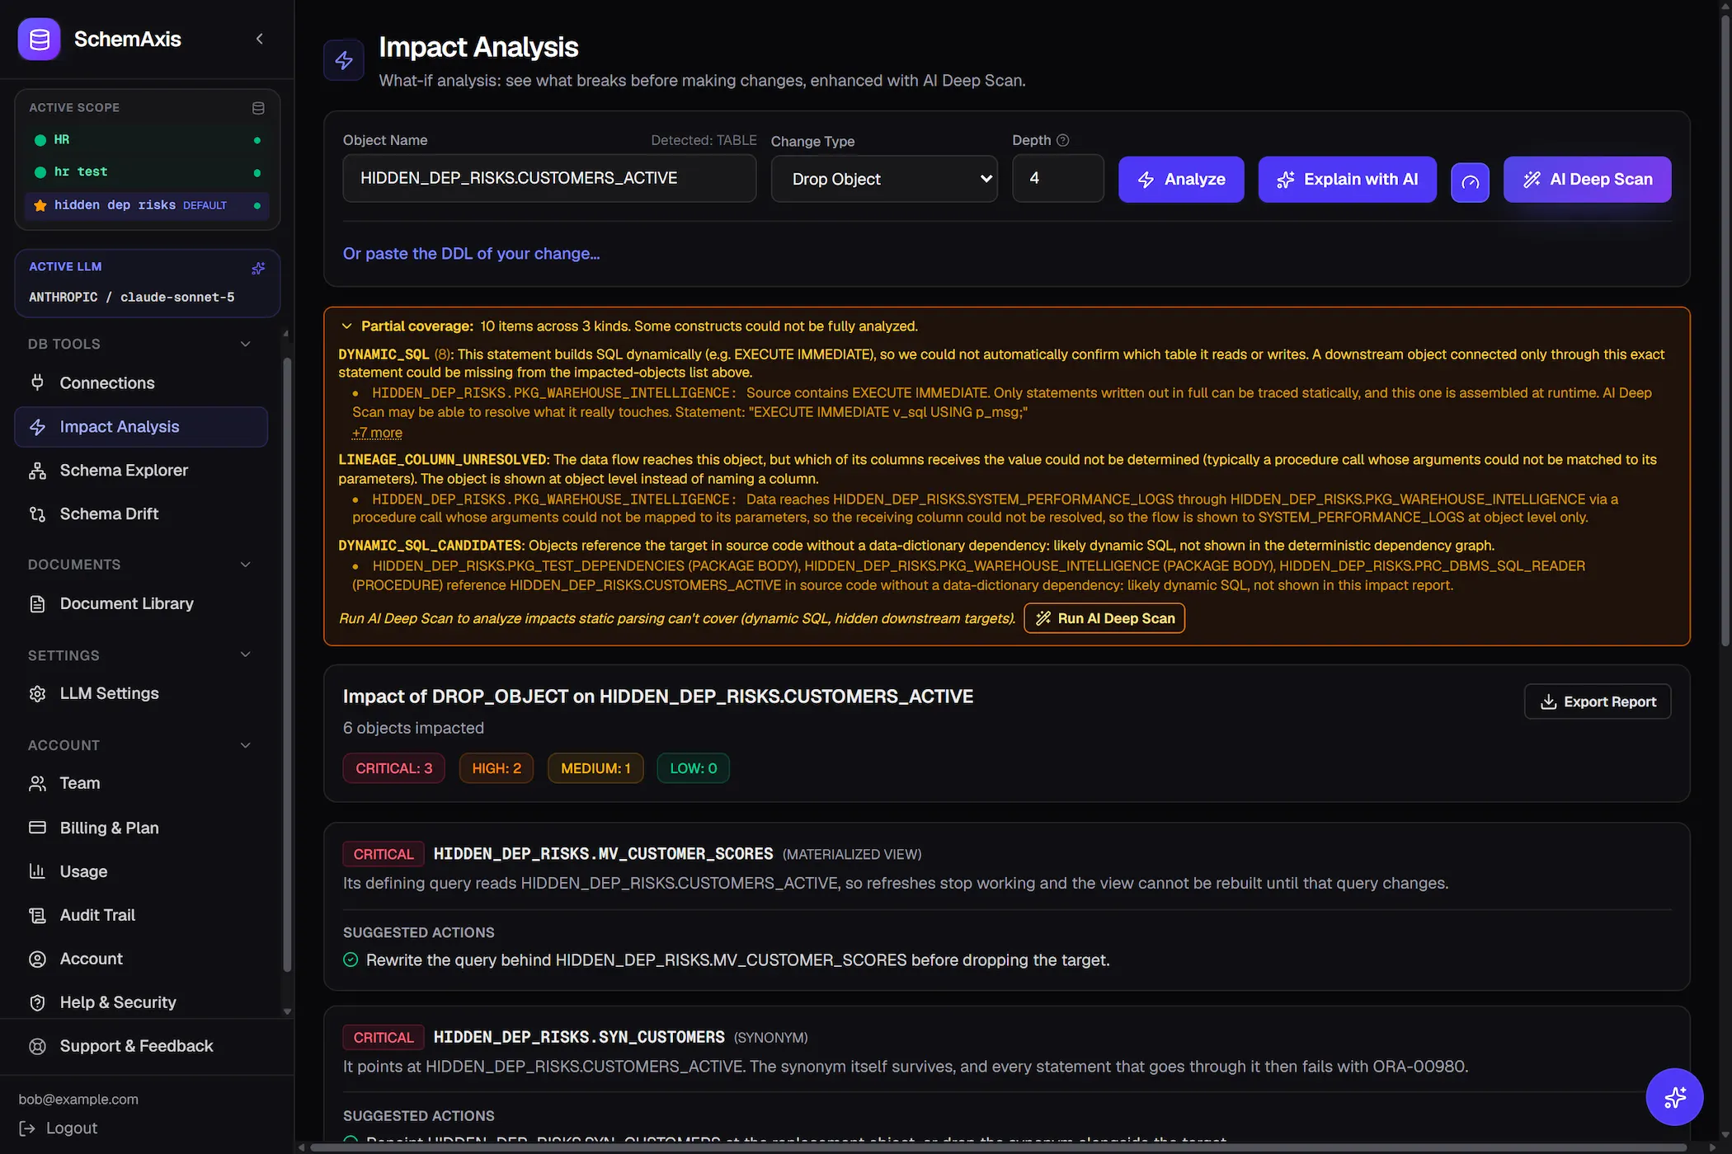
Task: Go to Schema Drift
Action: (141, 514)
